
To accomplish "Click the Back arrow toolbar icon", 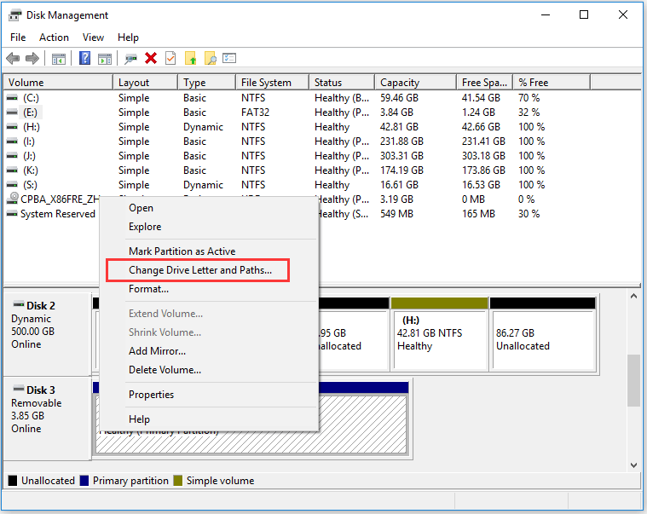I will pyautogui.click(x=13, y=58).
